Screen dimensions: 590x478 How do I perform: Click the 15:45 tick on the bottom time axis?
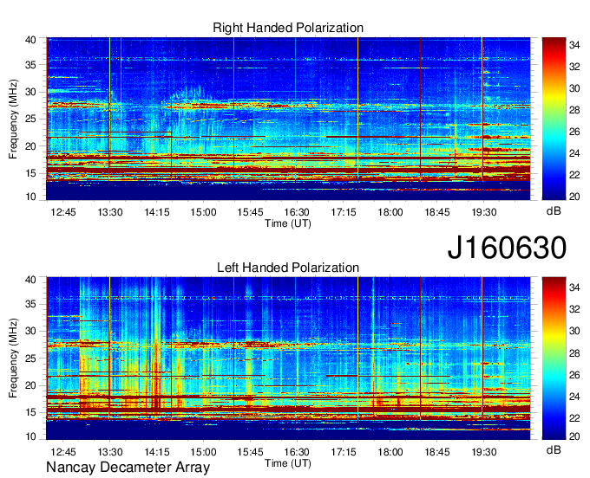[x=250, y=452]
